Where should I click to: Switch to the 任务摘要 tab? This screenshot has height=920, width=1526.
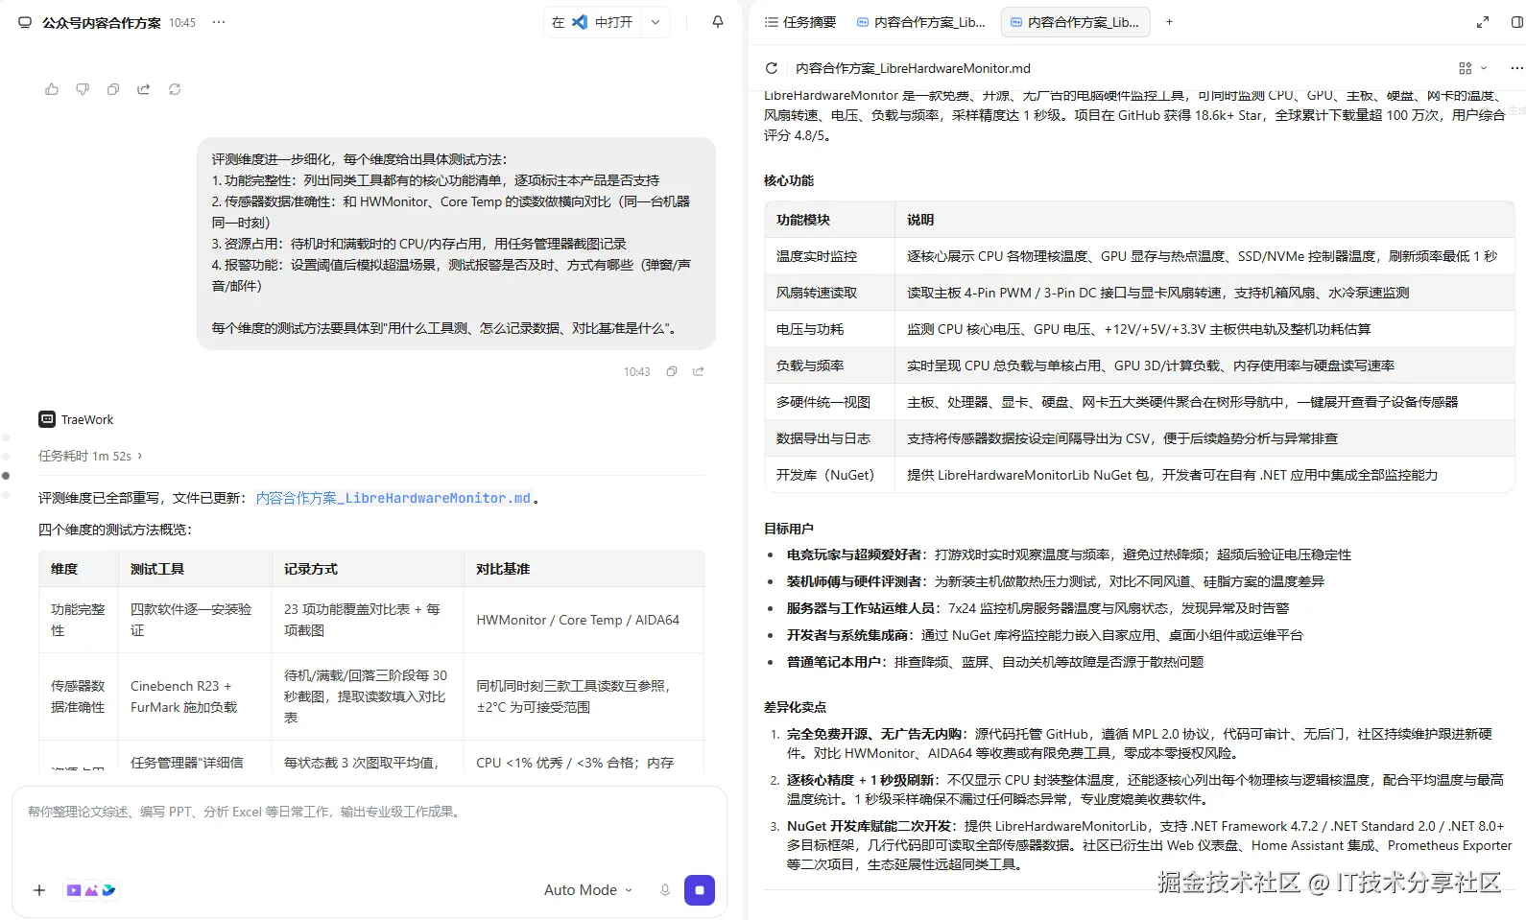(800, 22)
